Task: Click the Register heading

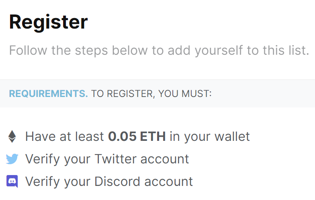Action: (x=48, y=23)
